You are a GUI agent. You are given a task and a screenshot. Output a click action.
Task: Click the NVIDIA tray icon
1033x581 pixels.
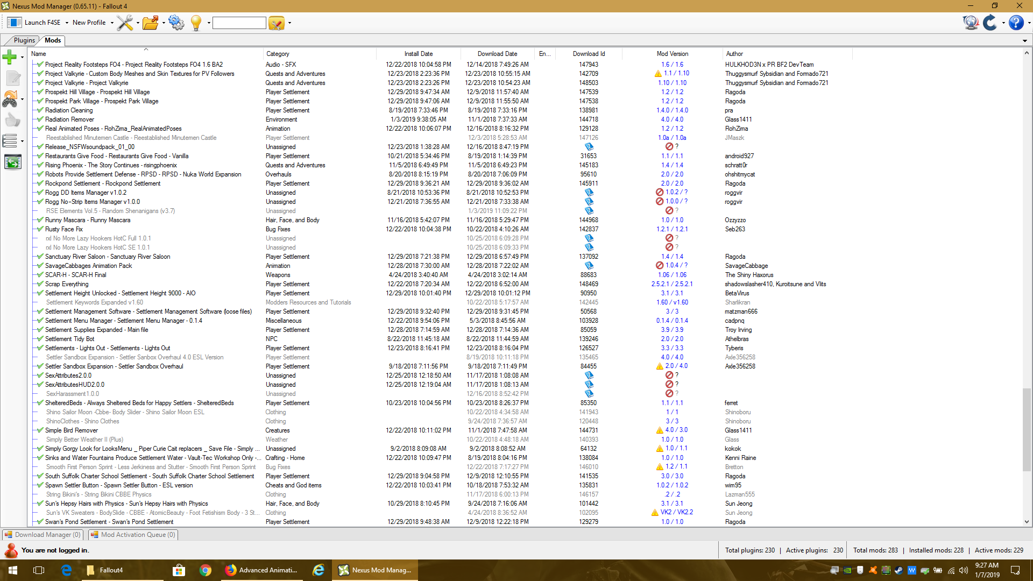click(847, 570)
